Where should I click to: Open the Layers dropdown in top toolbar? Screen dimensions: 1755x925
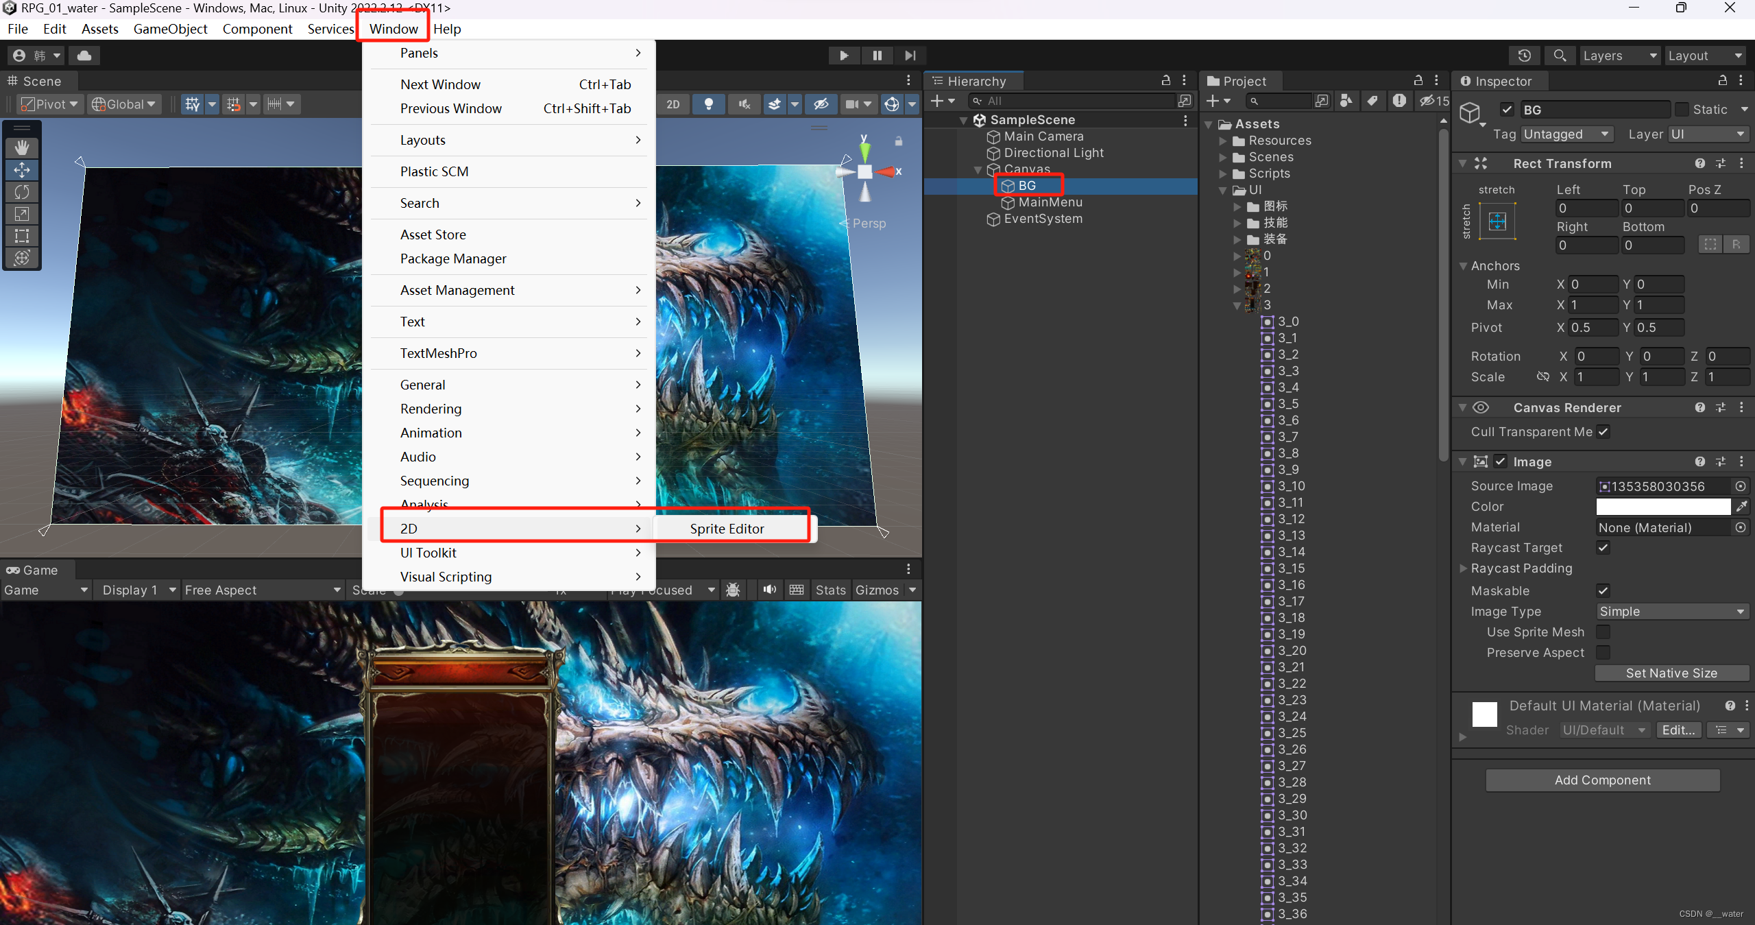1619,56
